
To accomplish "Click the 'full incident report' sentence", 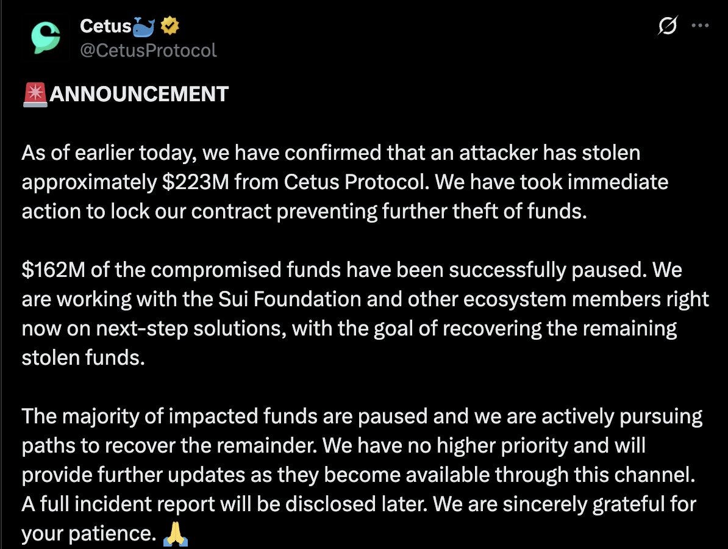I will 359,504.
